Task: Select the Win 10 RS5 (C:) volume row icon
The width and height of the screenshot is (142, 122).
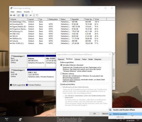Action: 11,43
